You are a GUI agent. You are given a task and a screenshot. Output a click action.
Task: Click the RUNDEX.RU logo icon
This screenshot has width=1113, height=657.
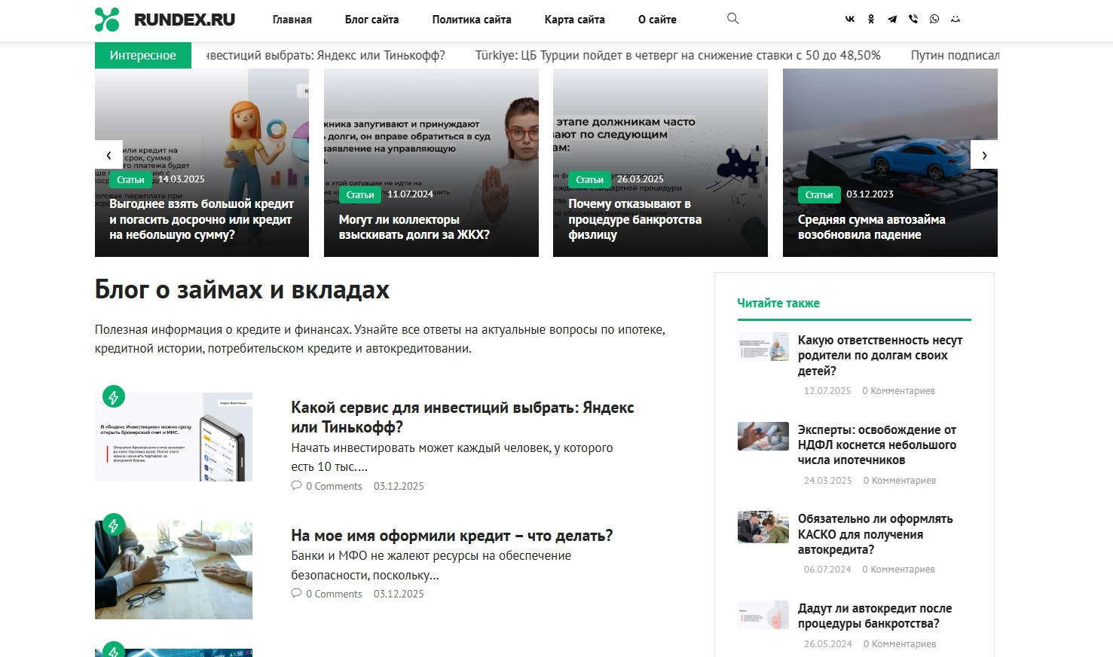[x=107, y=20]
